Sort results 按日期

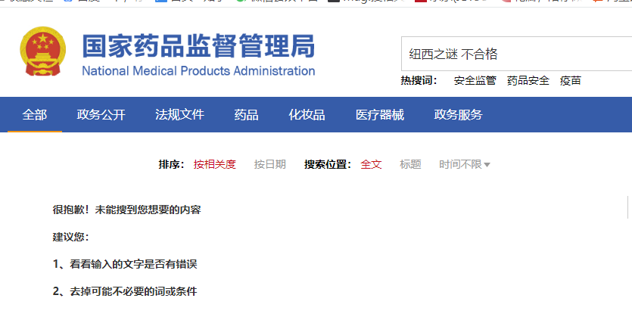(x=270, y=164)
